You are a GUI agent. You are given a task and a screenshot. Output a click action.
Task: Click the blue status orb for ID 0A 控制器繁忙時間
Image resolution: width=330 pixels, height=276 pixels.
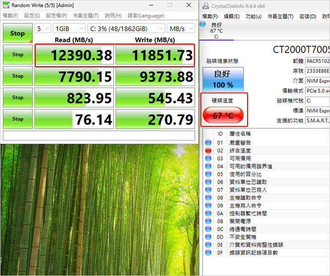pos(208,213)
